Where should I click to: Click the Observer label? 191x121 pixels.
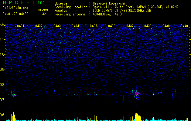62,3
